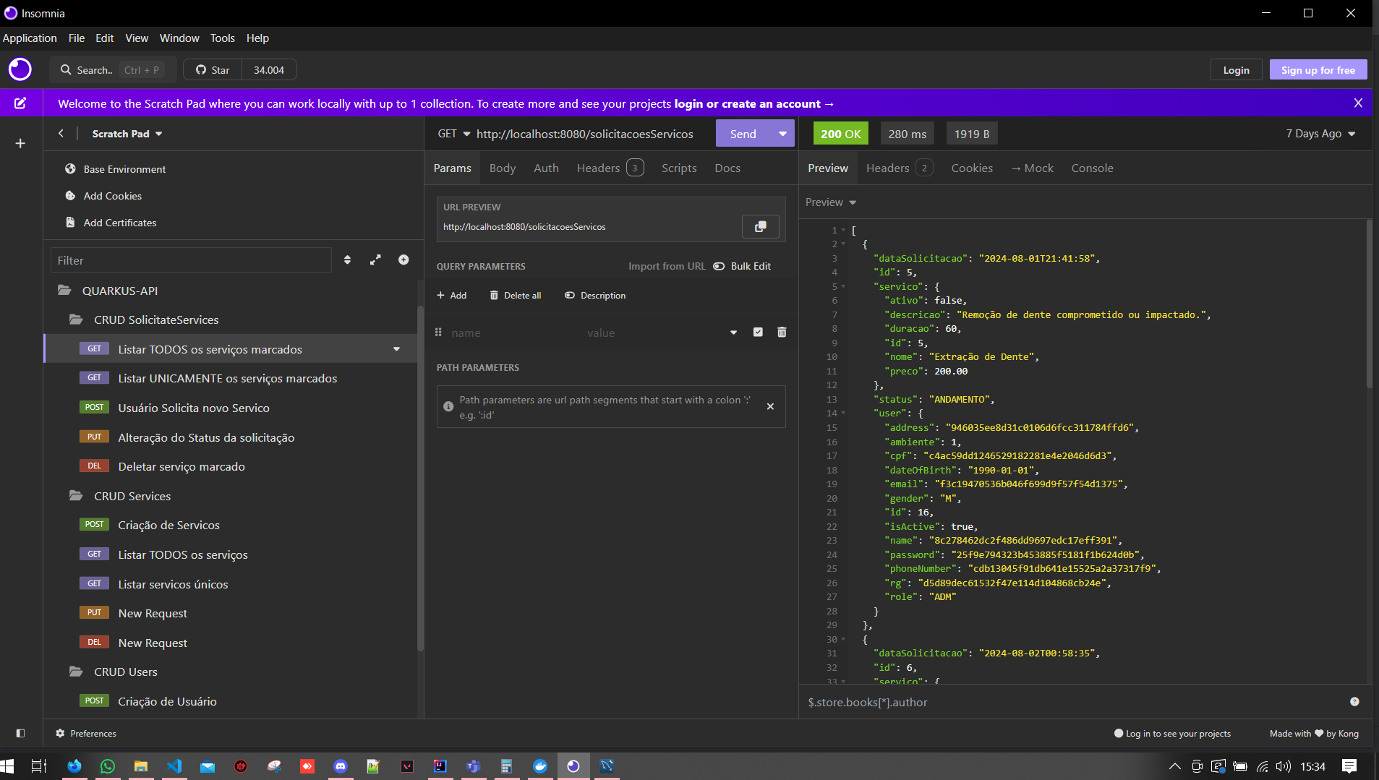Create new request with the plus circle icon
This screenshot has width=1379, height=780.
point(404,260)
